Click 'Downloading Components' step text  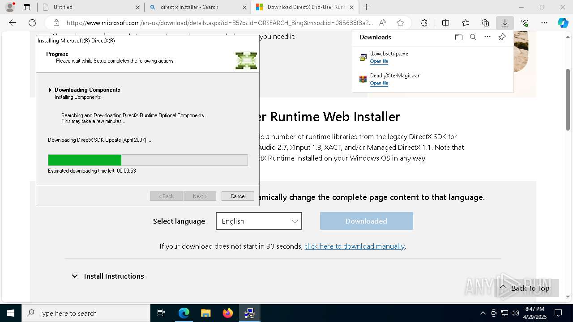[87, 90]
